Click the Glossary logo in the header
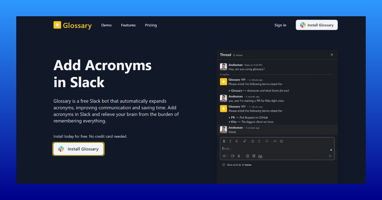 tap(73, 25)
